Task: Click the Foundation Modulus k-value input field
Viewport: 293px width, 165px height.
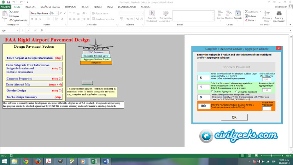Action: click(203, 106)
